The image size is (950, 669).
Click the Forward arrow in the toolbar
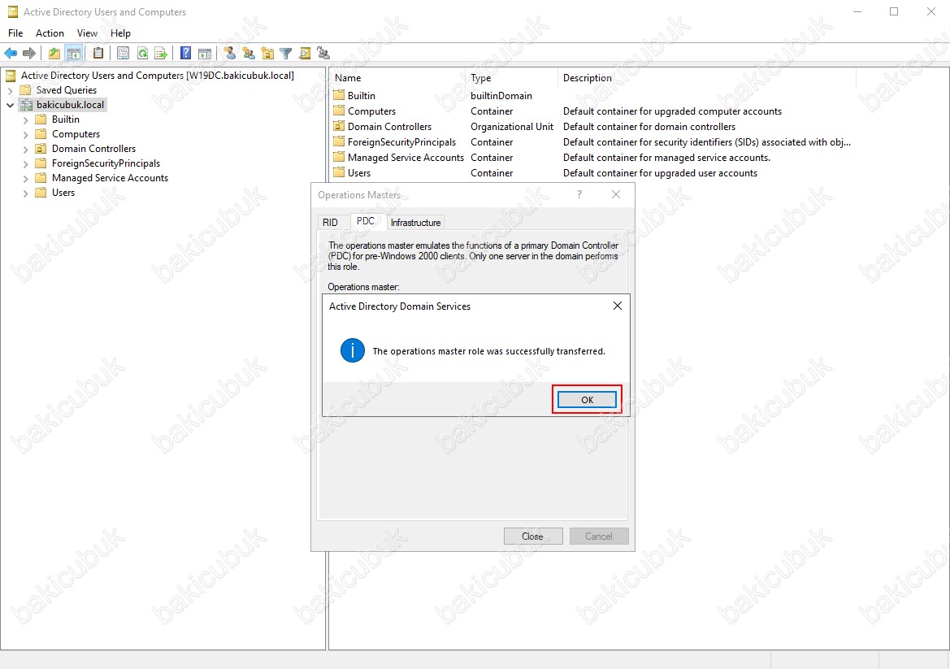pos(29,54)
